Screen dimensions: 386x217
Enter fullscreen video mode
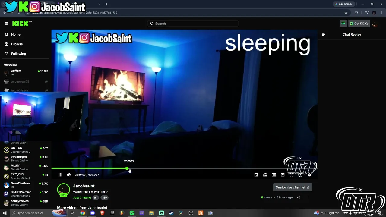tap(291, 175)
